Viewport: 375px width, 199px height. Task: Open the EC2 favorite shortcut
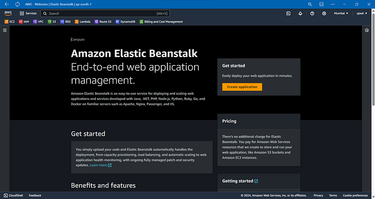[x=10, y=21]
